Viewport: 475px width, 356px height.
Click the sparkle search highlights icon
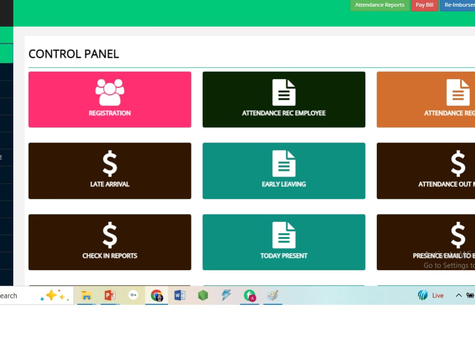pyautogui.click(x=55, y=295)
